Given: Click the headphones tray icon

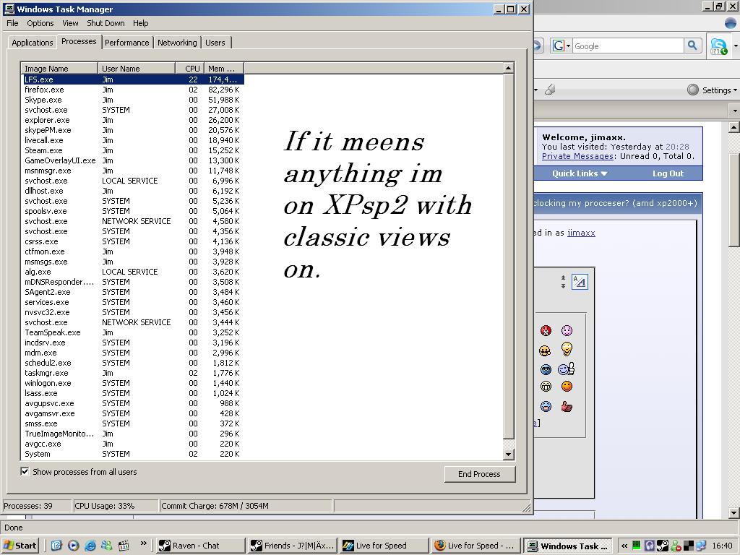Looking at the screenshot, I should (x=650, y=546).
